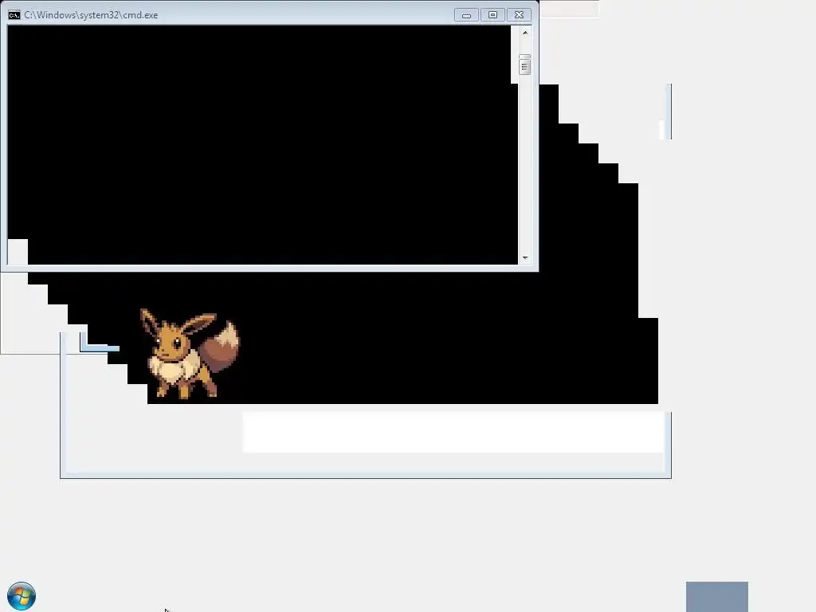816x612 pixels.
Task: Click the cmd.exe title bar text
Action: pyautogui.click(x=91, y=15)
